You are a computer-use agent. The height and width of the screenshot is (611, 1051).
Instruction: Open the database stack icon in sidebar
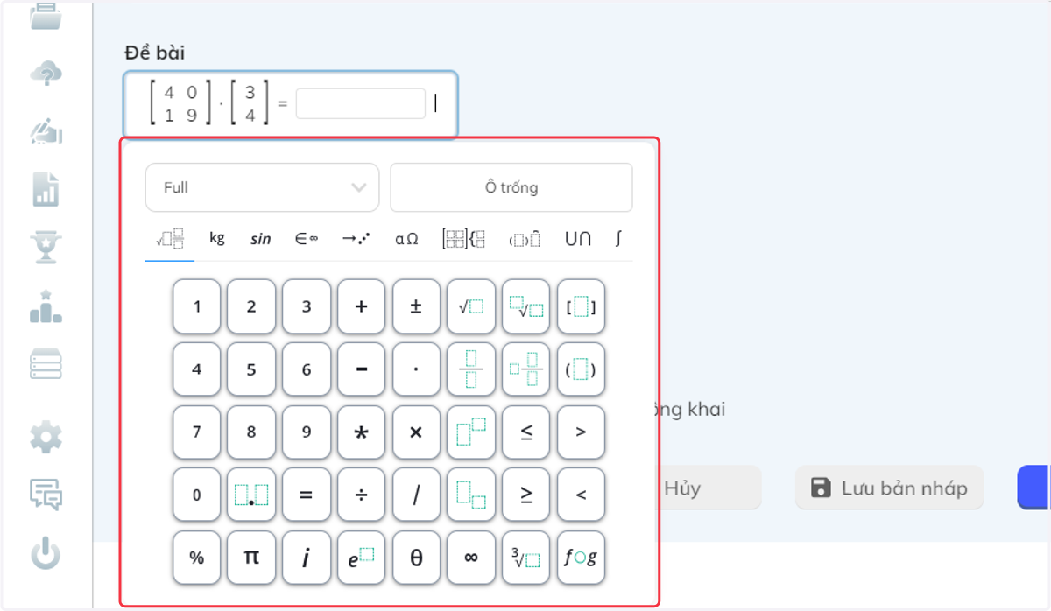(x=46, y=363)
